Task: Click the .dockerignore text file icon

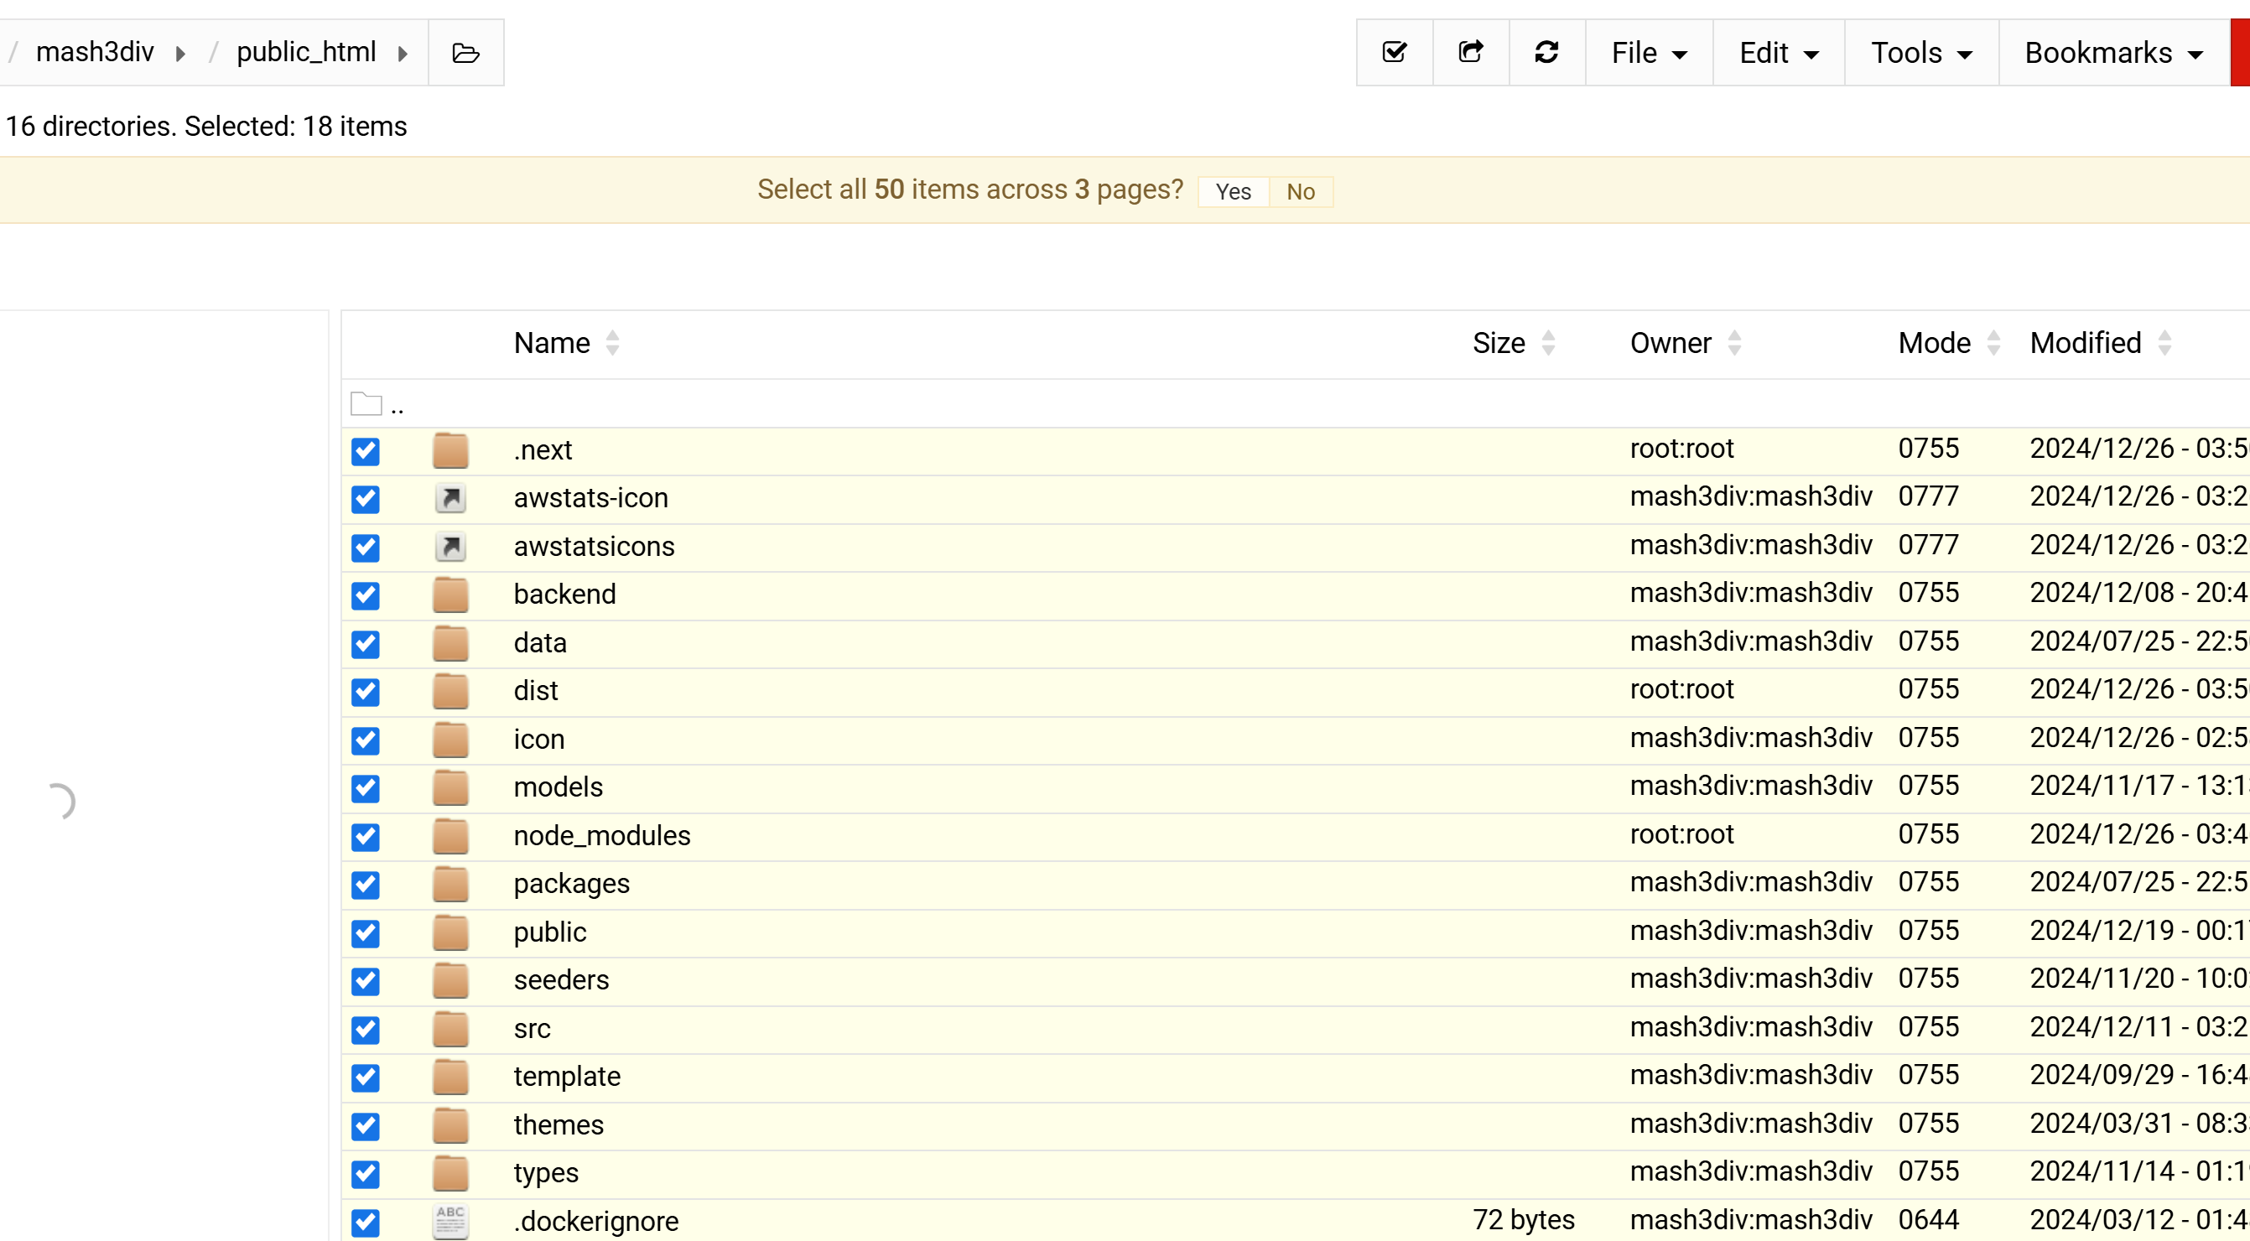Action: pyautogui.click(x=450, y=1221)
